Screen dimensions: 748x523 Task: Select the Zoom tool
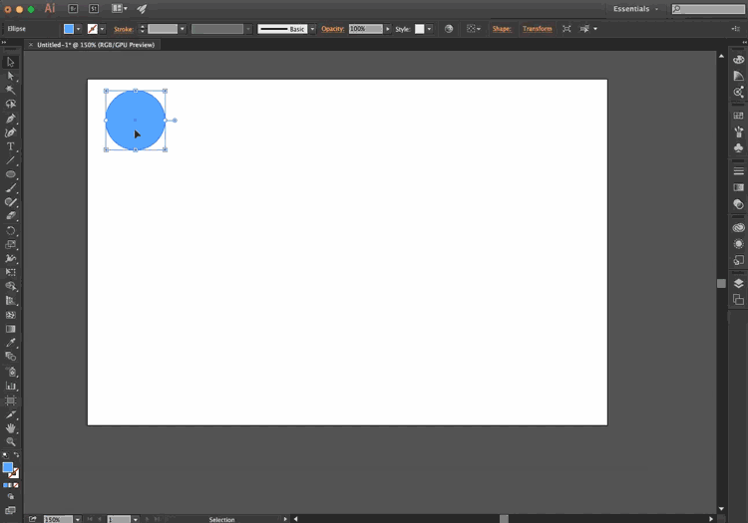11,442
